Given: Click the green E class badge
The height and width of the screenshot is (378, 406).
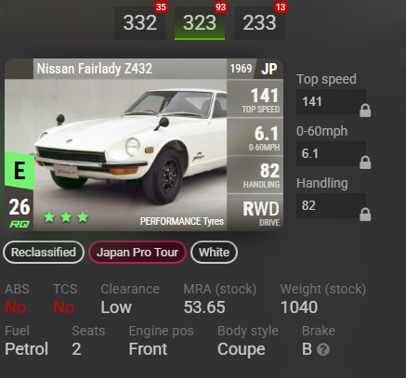Looking at the screenshot, I should pos(20,171).
